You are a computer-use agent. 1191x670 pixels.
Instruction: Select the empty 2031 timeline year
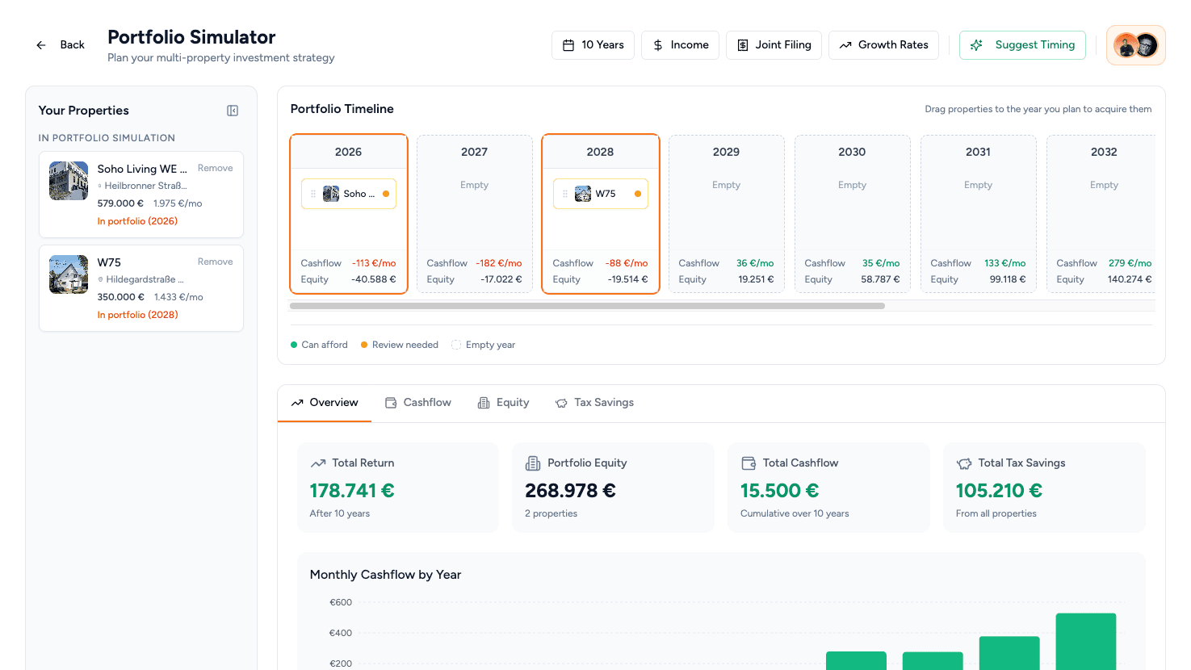pos(979,214)
